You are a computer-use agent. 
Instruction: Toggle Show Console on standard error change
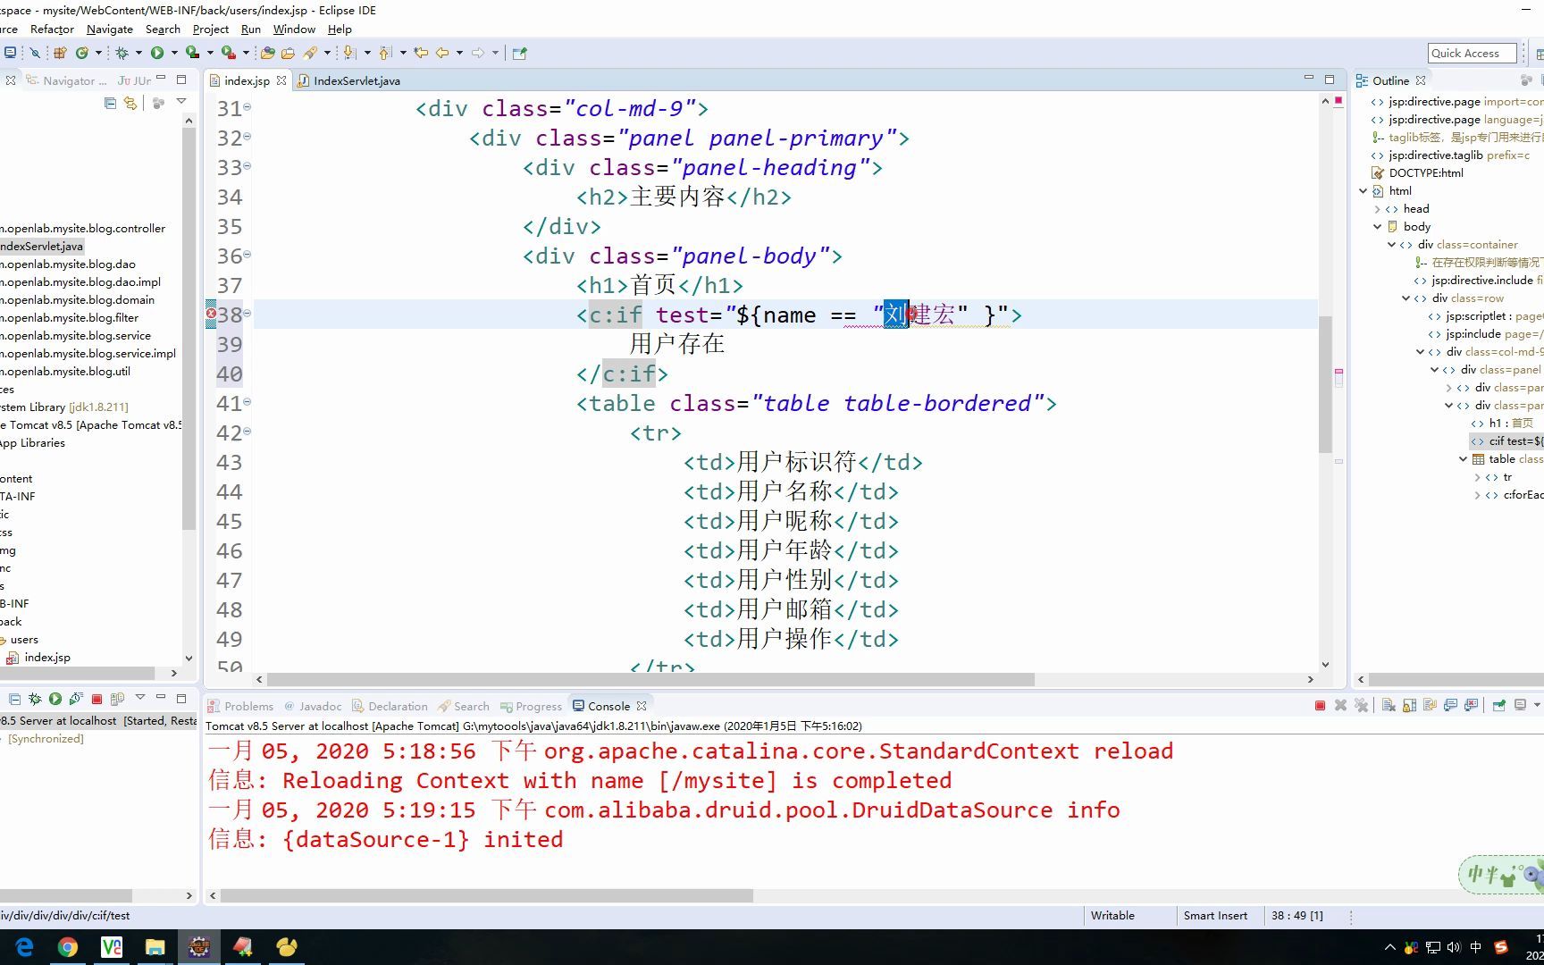[x=1471, y=706]
